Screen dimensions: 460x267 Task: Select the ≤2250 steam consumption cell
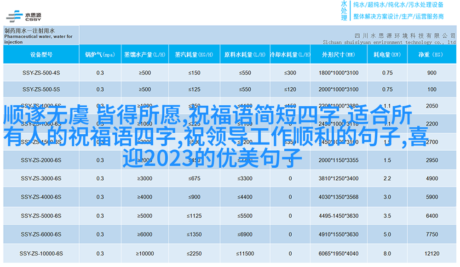click(194, 253)
